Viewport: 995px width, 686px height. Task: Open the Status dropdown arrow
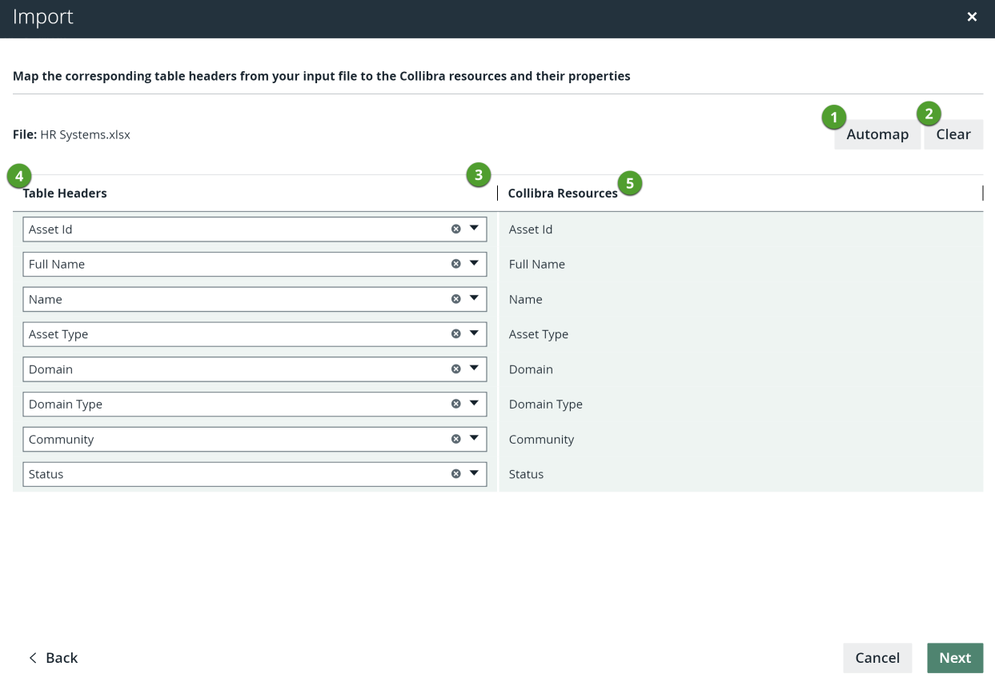pyautogui.click(x=474, y=474)
